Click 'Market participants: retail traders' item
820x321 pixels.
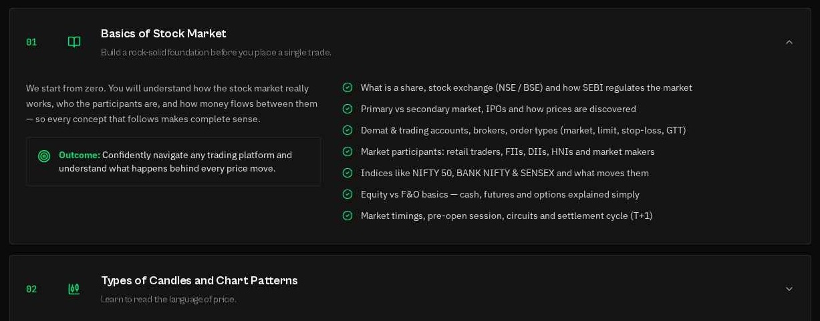pyautogui.click(x=508, y=151)
